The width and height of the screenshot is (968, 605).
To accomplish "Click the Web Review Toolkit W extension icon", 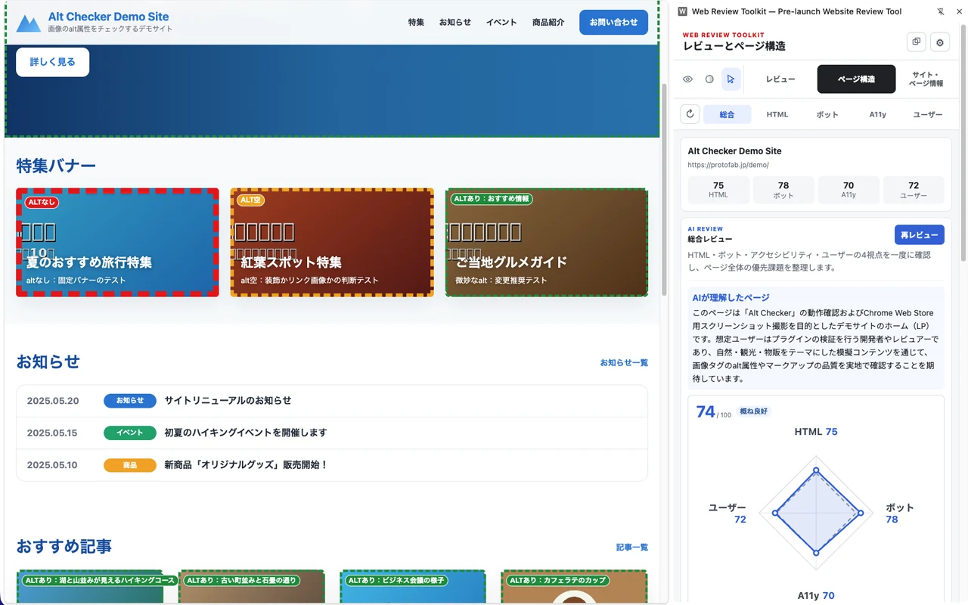I will click(683, 11).
